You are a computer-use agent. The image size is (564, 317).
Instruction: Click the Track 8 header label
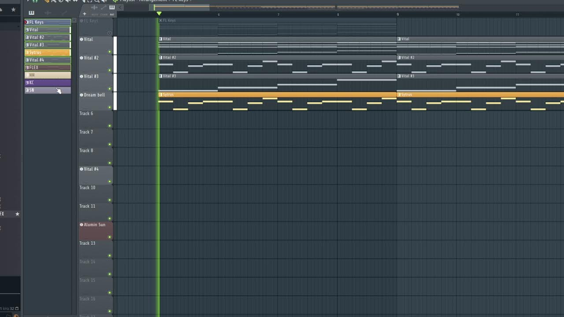[x=86, y=151]
